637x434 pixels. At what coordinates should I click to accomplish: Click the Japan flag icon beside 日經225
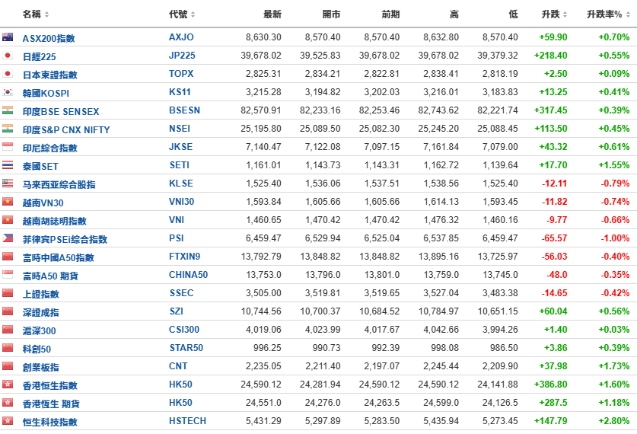point(8,56)
